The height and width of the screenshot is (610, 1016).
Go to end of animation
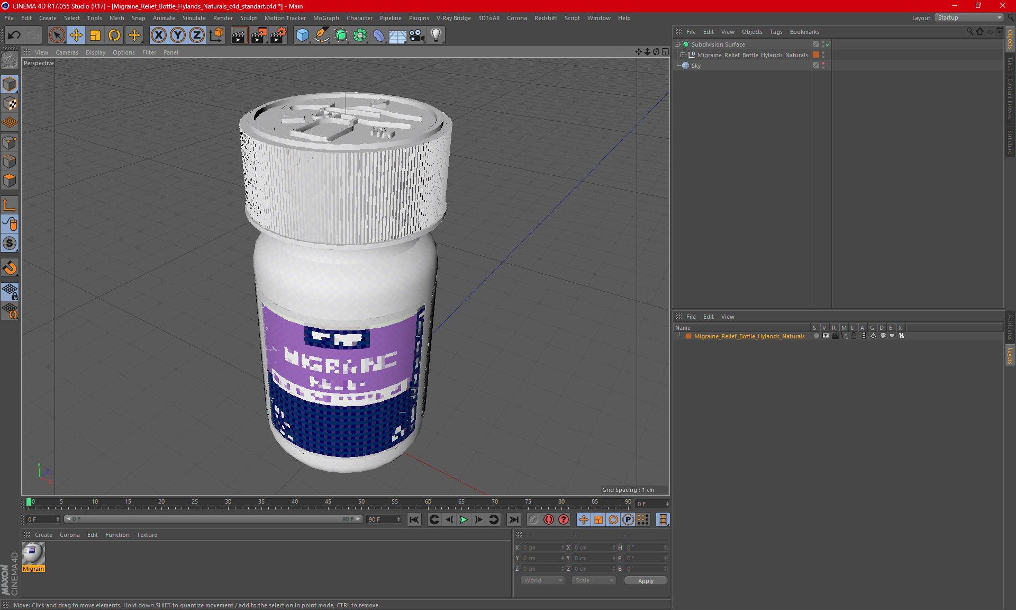click(x=513, y=519)
